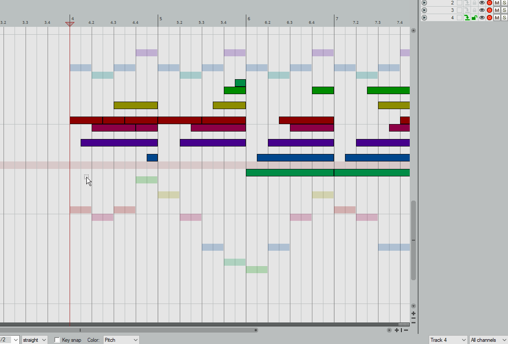Open the Color Pitch dropdown
This screenshot has width=508, height=344.
(121, 340)
